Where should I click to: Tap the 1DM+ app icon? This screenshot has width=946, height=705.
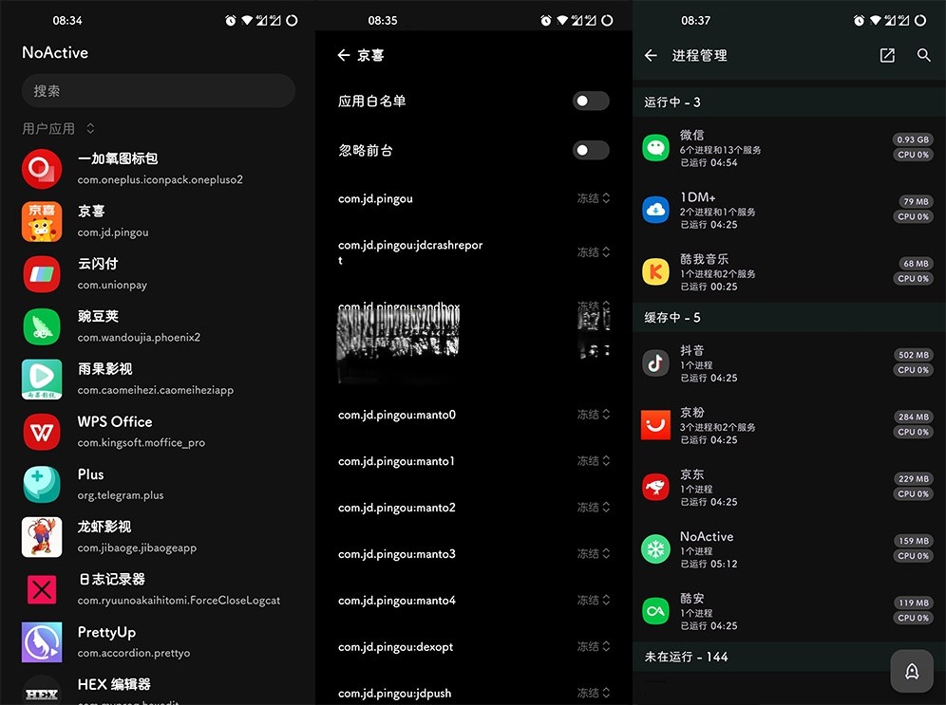pyautogui.click(x=655, y=210)
